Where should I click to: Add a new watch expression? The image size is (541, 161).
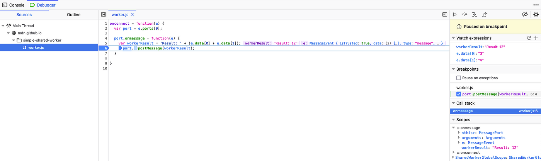tap(536, 38)
